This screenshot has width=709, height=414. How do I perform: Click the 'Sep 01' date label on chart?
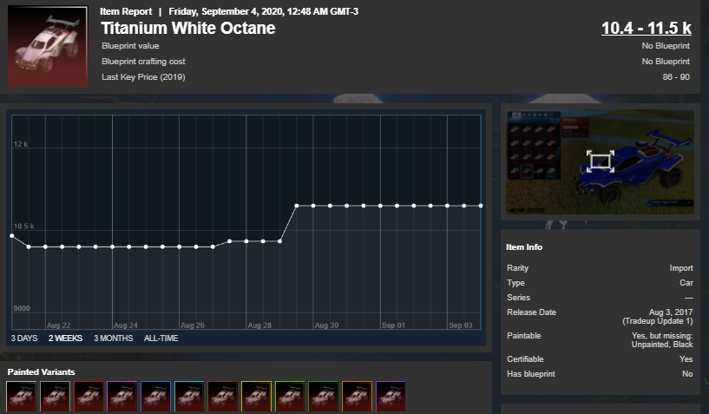(393, 325)
